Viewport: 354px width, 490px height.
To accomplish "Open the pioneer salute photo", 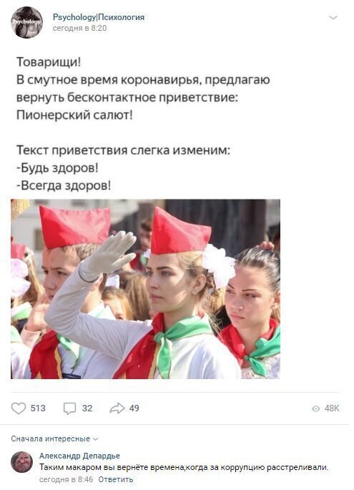I will point(145,289).
